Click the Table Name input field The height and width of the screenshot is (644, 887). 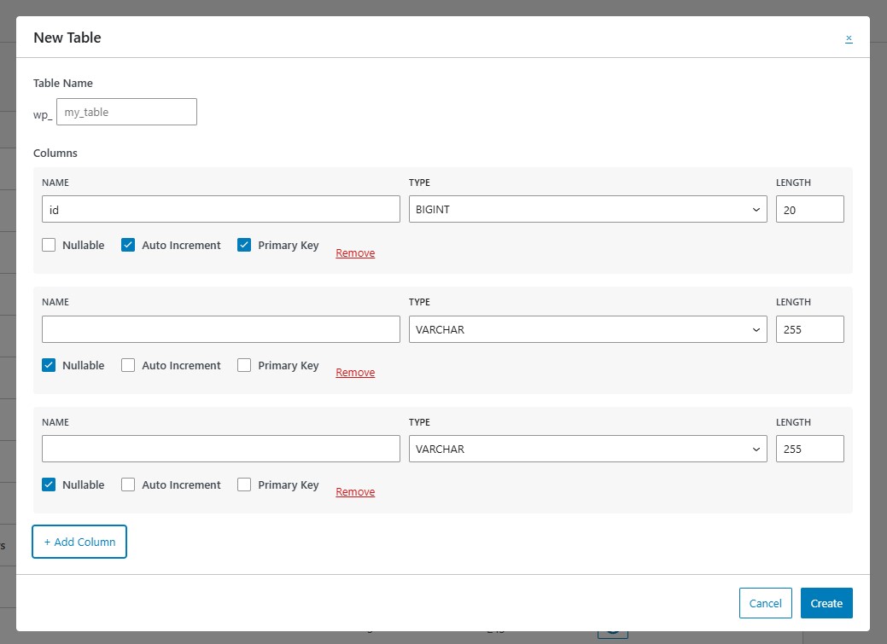(x=126, y=112)
